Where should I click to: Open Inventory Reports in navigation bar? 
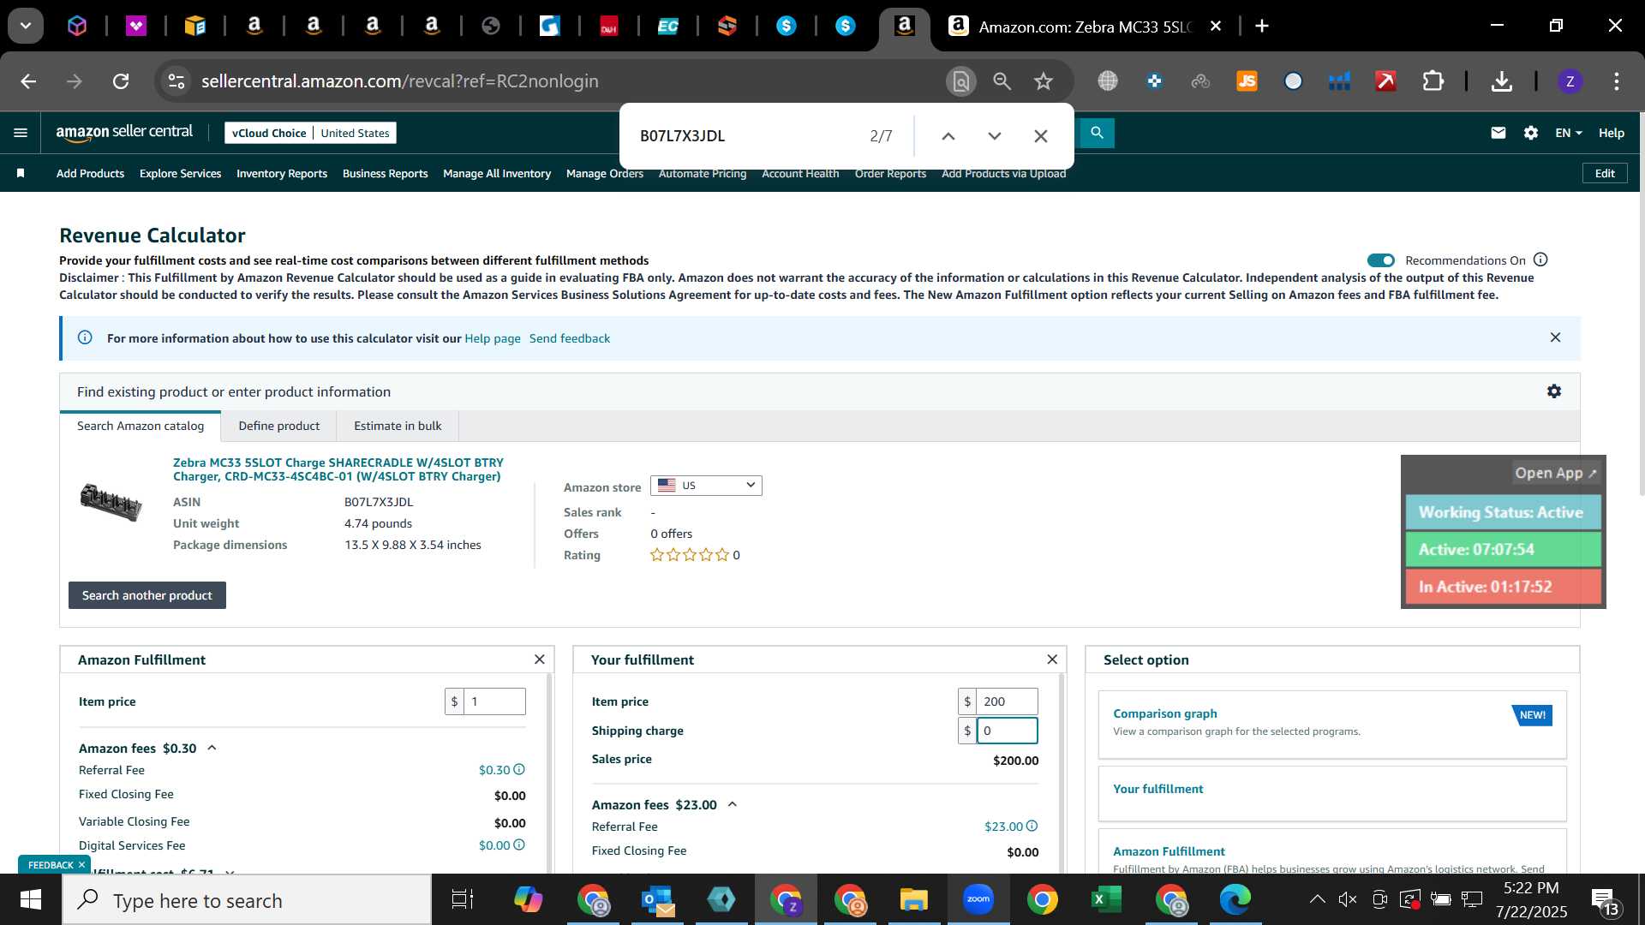[282, 173]
